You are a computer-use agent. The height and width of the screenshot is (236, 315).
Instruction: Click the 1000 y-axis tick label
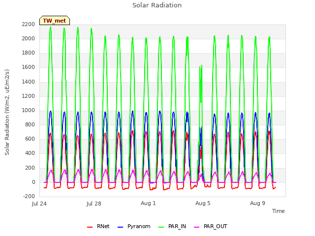[x=29, y=110]
